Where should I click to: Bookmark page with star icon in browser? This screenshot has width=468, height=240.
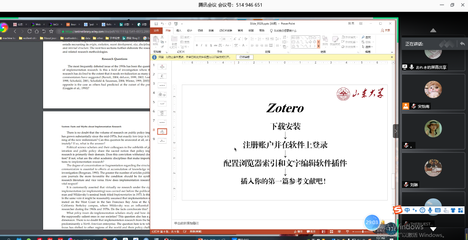(52, 32)
